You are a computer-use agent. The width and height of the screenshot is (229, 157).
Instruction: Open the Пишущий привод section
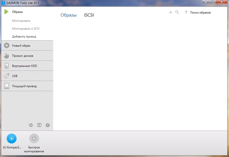(27, 86)
